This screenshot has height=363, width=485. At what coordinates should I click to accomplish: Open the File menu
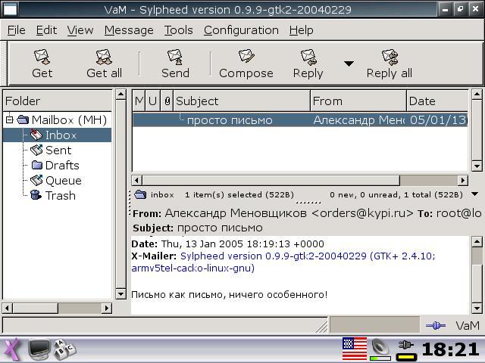click(17, 30)
